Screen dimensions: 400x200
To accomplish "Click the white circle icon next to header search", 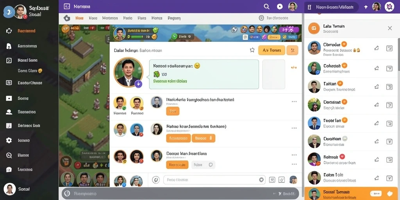I will click(280, 7).
